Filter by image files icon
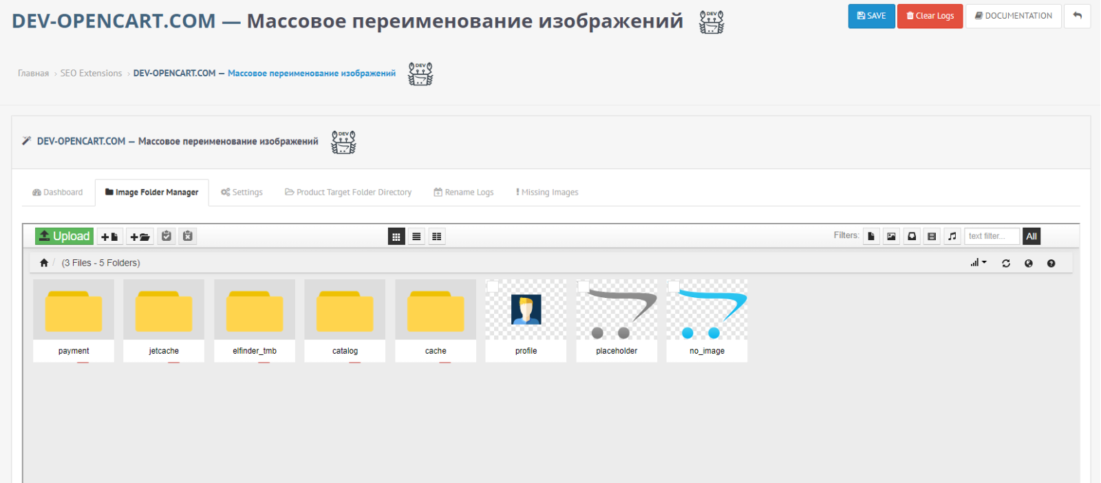The width and height of the screenshot is (1101, 483). 891,236
